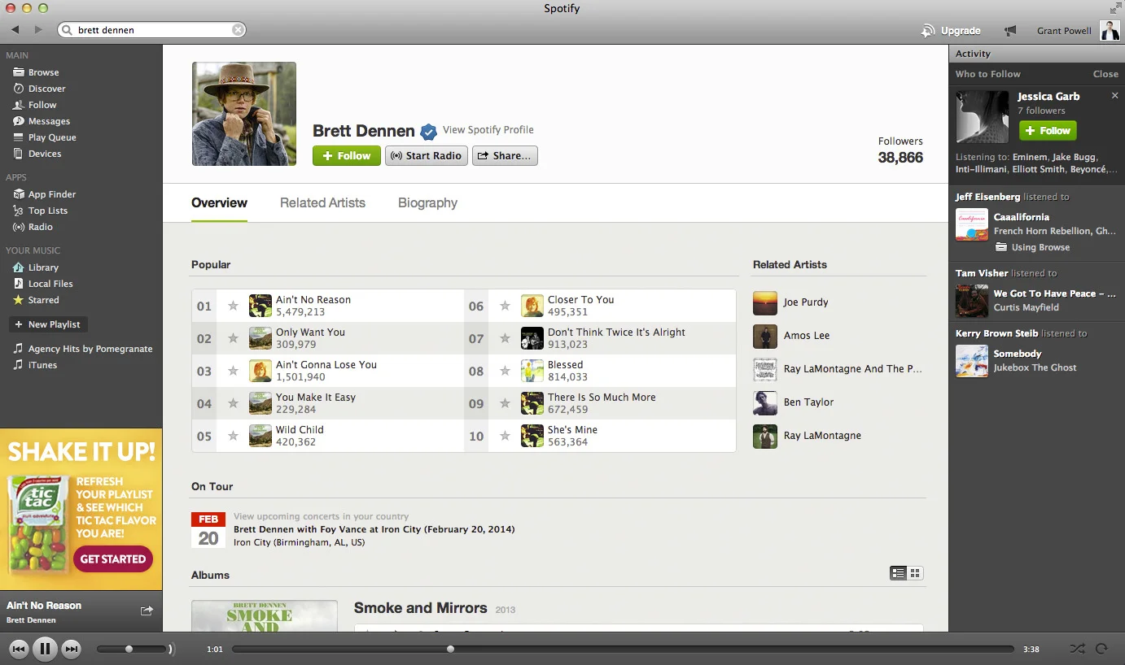
Task: Dismiss the Jessica Garb suggestion
Action: [x=1115, y=96]
